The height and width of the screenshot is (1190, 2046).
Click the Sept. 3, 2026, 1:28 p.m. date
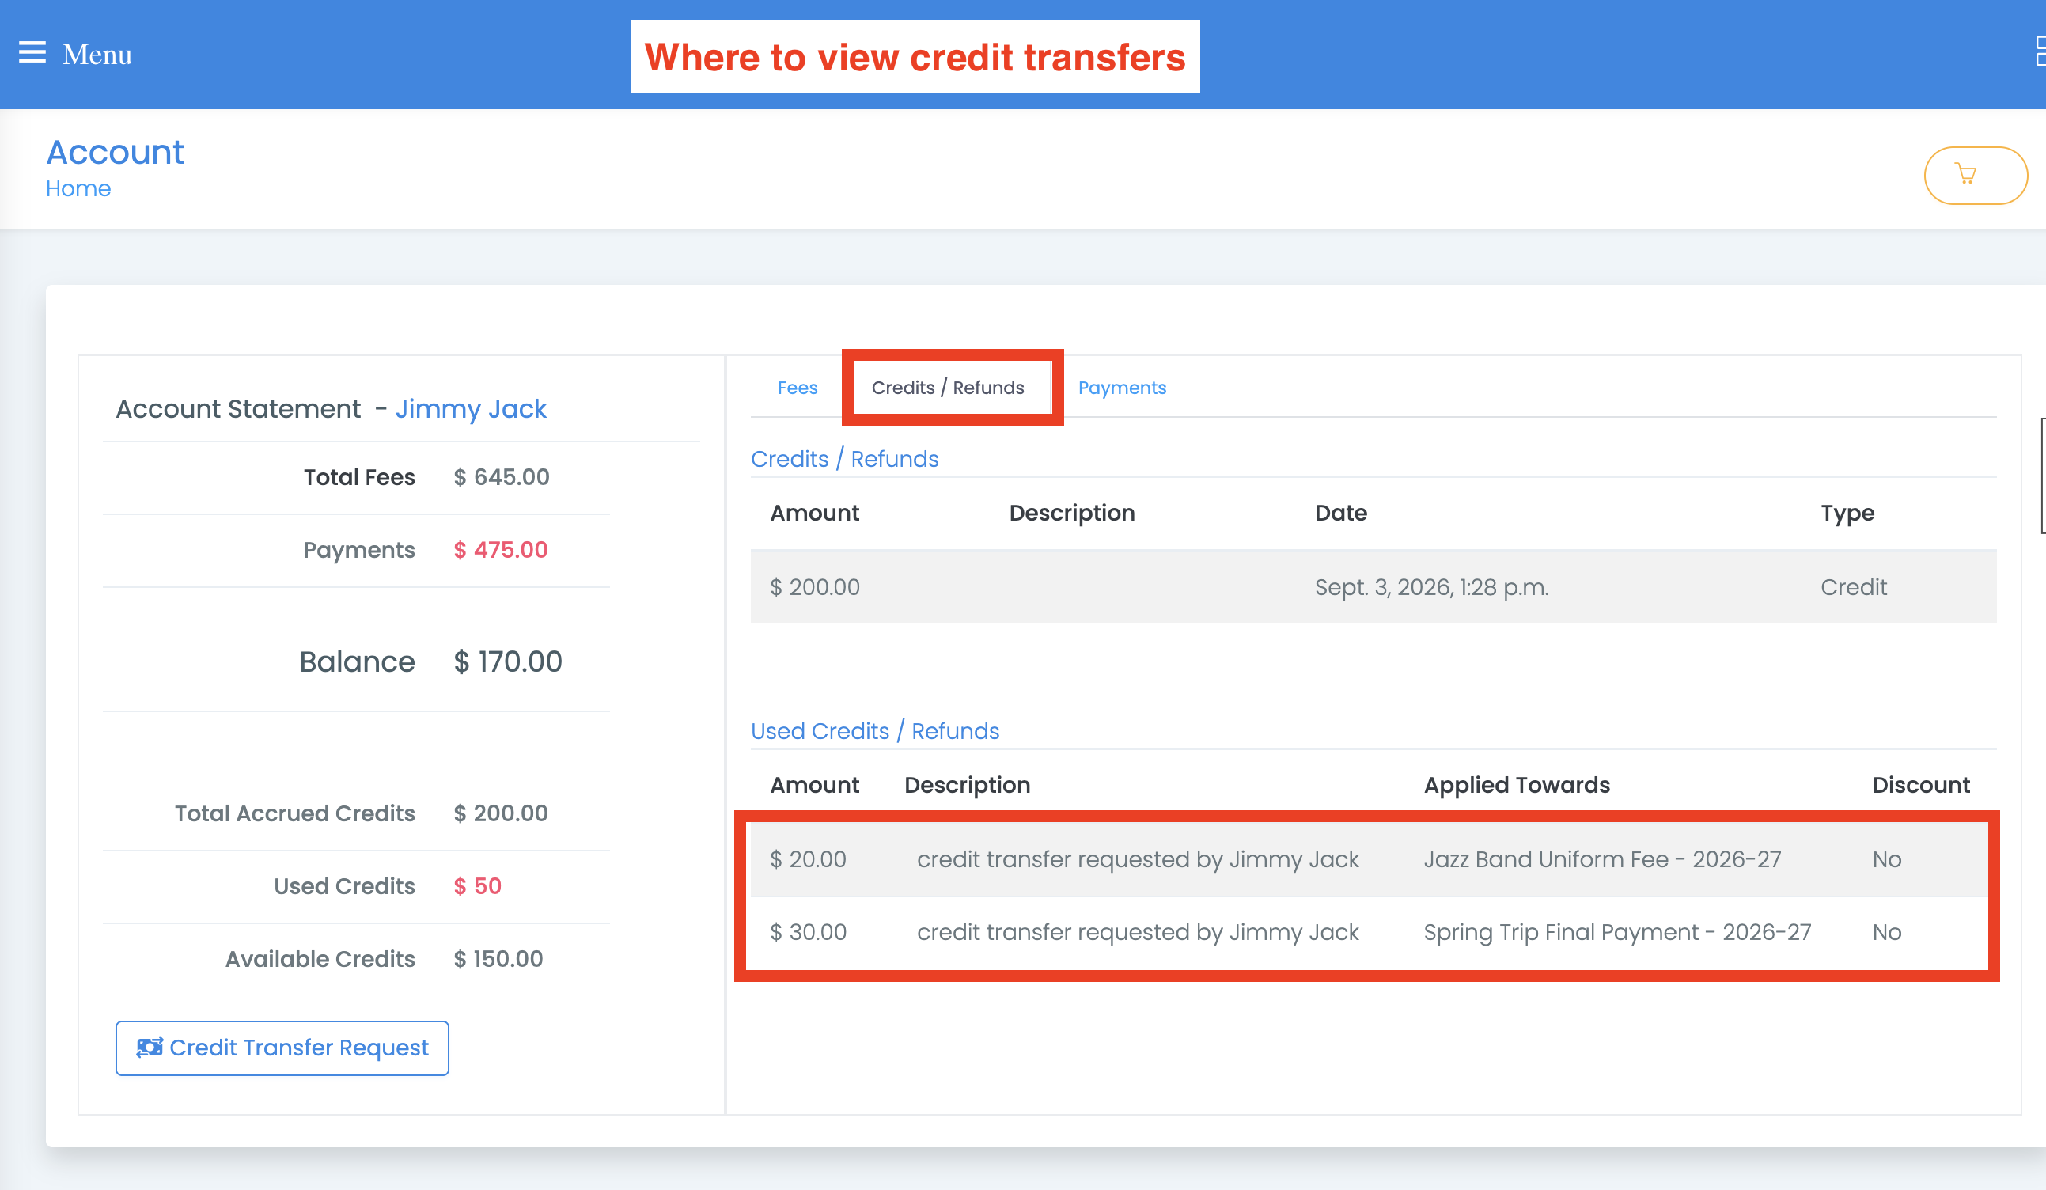[1431, 587]
